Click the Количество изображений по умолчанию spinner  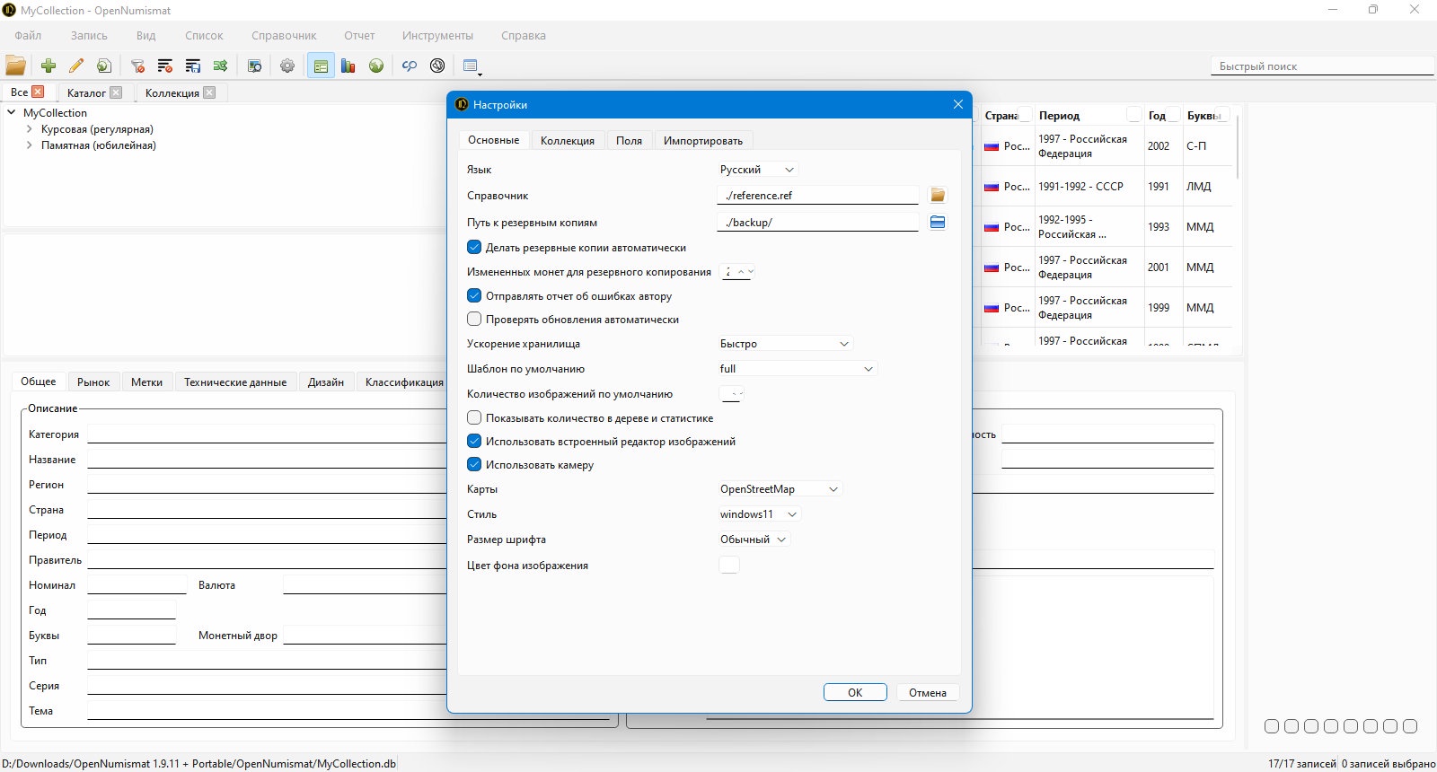pos(732,393)
